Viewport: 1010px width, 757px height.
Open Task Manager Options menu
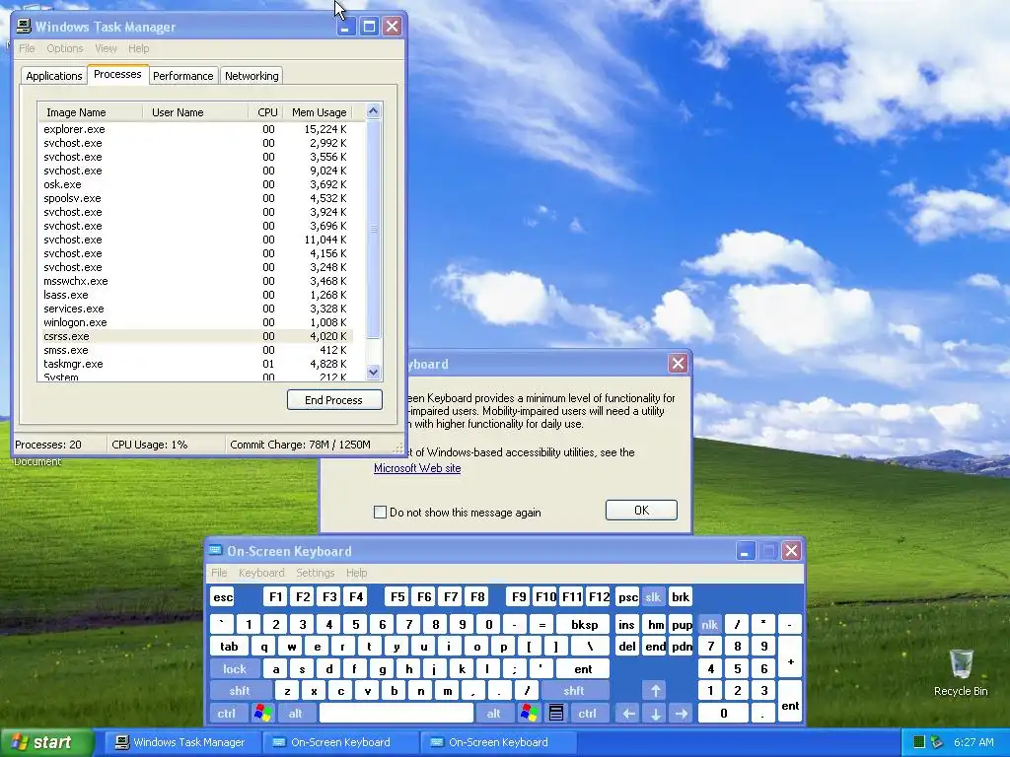(64, 48)
